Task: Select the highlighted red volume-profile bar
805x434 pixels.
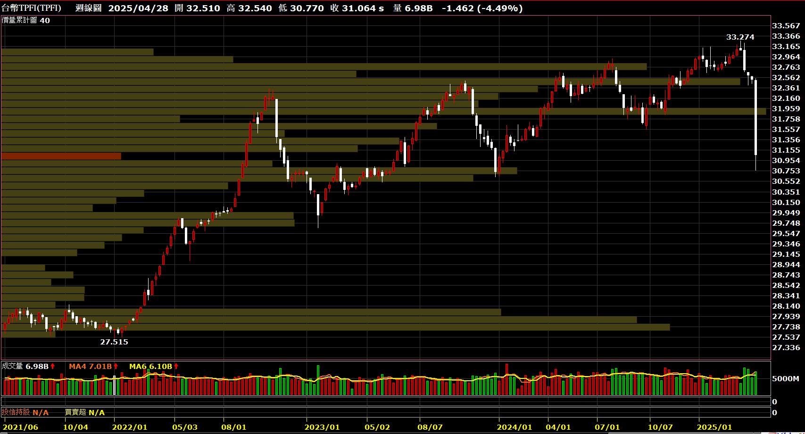Action: click(x=61, y=156)
